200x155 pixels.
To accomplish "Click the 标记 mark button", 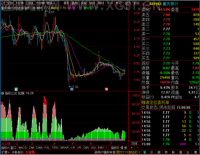I will [118, 3].
